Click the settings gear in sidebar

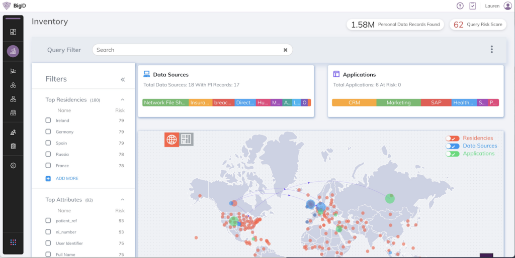click(13, 166)
